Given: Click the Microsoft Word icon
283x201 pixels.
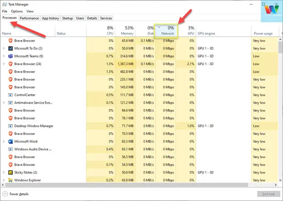Looking at the screenshot, I should 10,141.
